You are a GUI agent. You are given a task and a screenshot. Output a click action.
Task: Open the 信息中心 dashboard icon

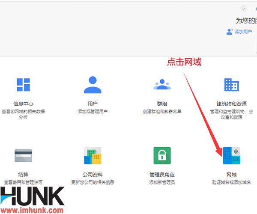[x=23, y=85]
